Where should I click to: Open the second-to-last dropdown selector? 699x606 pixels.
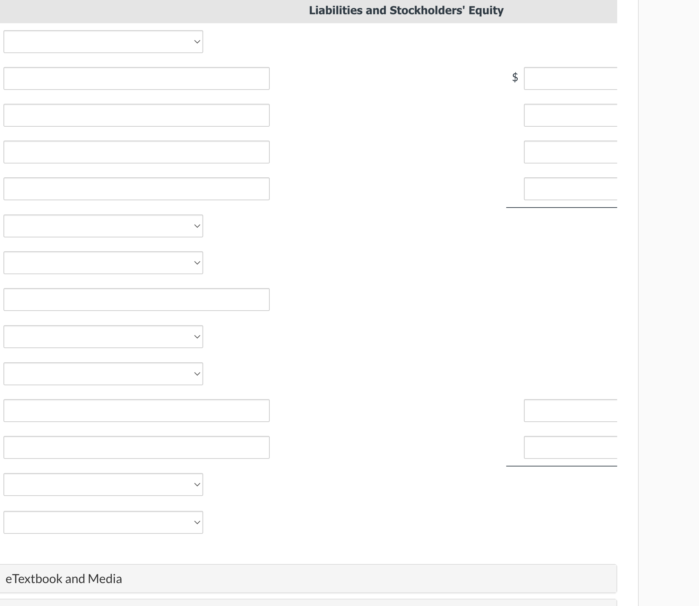tap(103, 485)
